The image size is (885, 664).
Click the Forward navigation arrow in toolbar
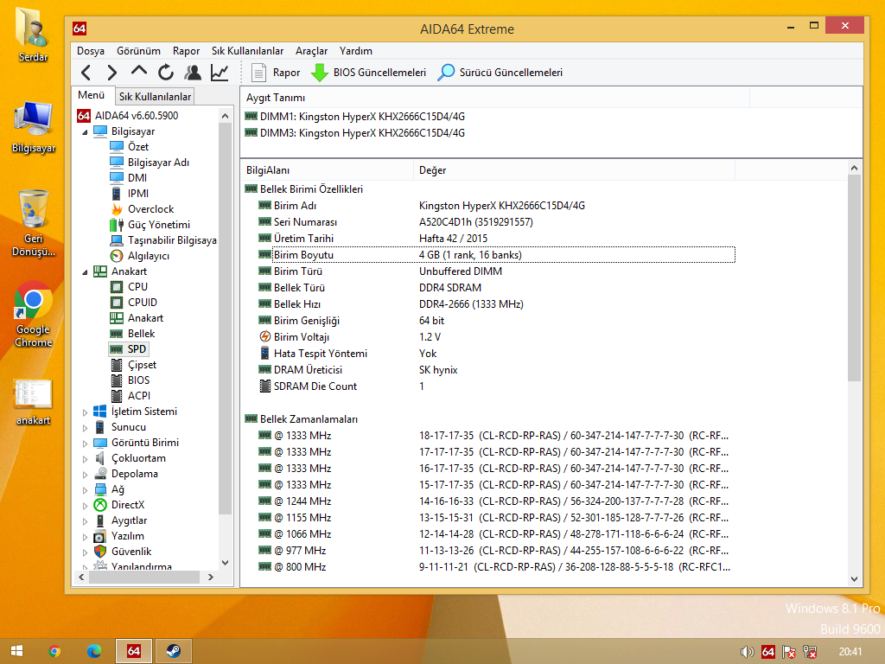[111, 73]
